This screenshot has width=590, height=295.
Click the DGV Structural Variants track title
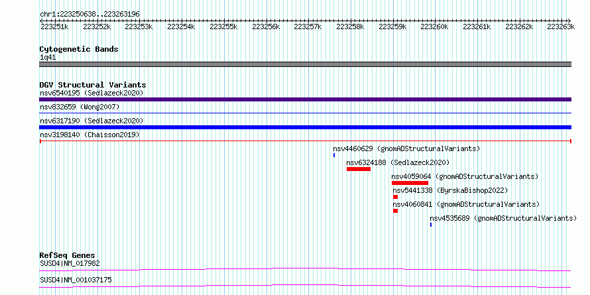point(93,85)
